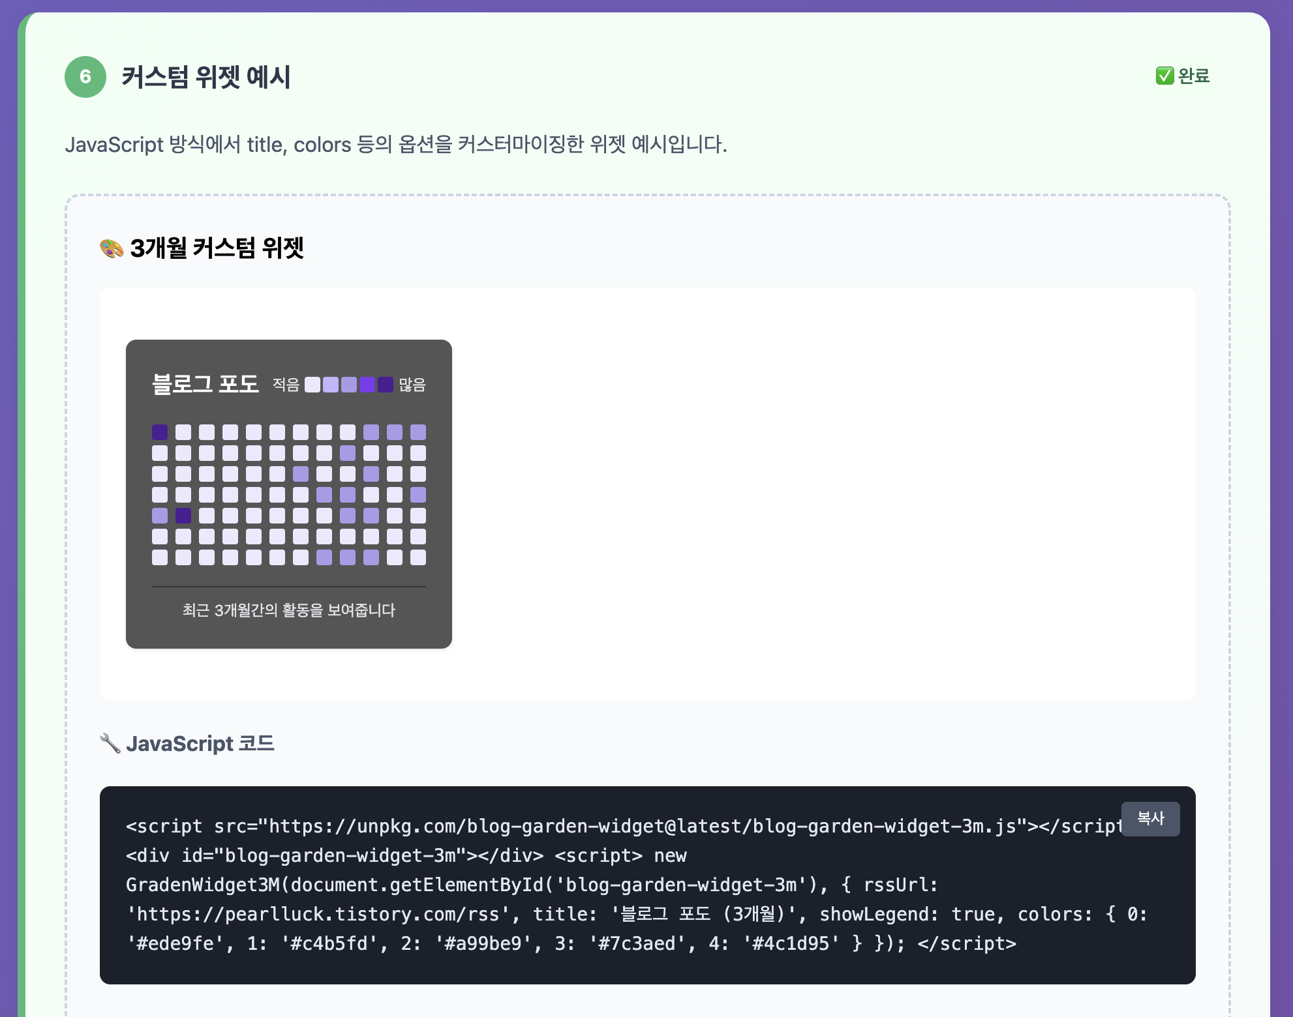Click the 커스텀 위젯 예시 section heading
This screenshot has width=1293, height=1017.
206,77
